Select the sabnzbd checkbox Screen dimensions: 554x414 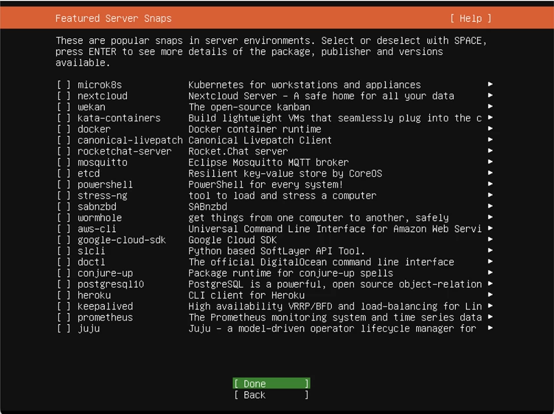pyautogui.click(x=64, y=207)
